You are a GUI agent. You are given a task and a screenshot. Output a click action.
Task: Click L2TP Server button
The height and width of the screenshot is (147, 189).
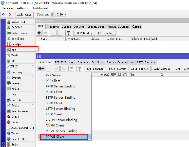pos(162,69)
